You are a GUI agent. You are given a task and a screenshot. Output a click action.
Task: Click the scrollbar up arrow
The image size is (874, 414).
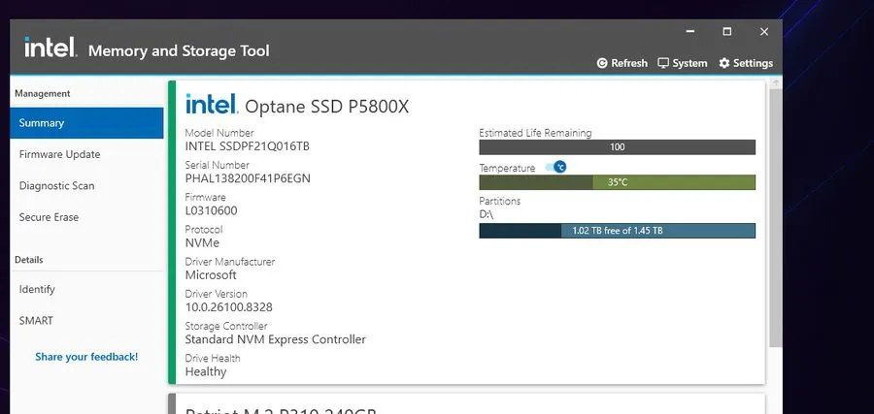tap(775, 82)
